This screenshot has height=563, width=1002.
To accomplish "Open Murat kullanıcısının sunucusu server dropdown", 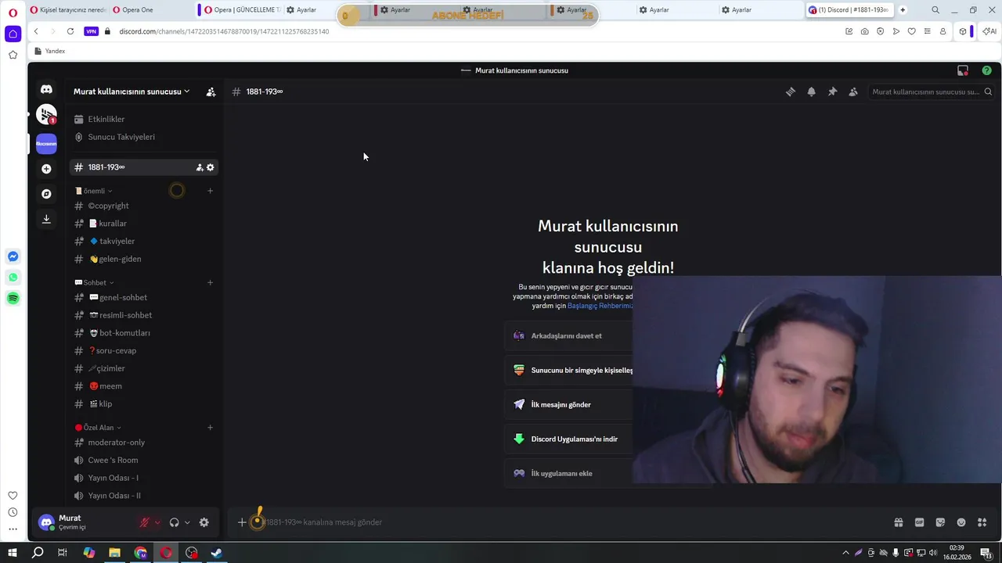I will 132,91.
